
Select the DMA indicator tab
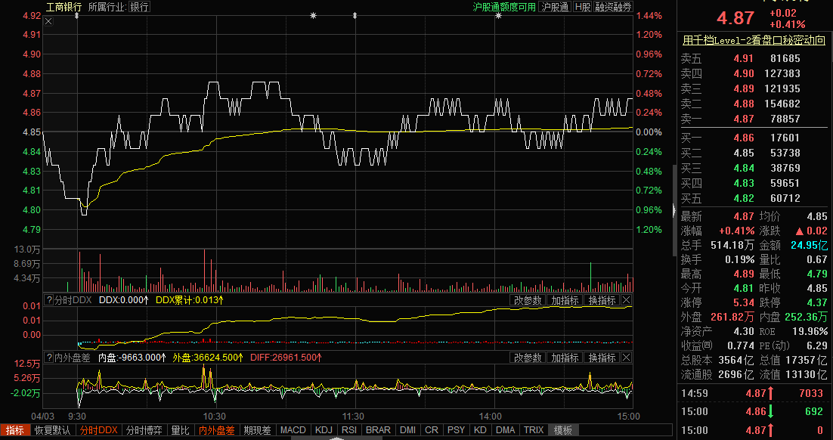(x=505, y=430)
